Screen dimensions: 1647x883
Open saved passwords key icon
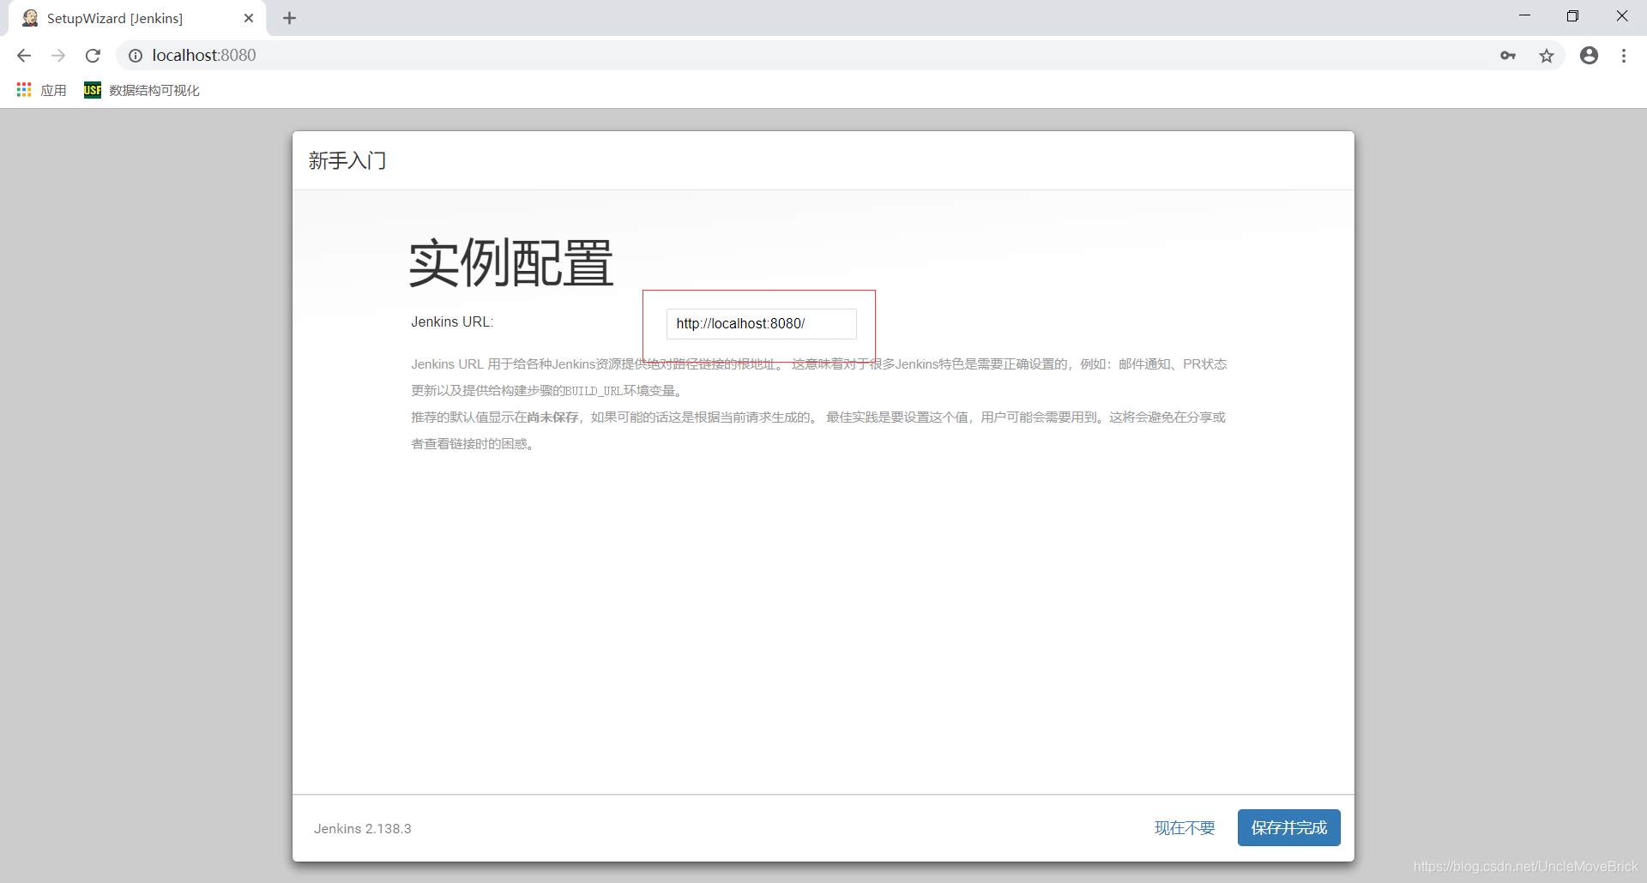click(x=1508, y=56)
